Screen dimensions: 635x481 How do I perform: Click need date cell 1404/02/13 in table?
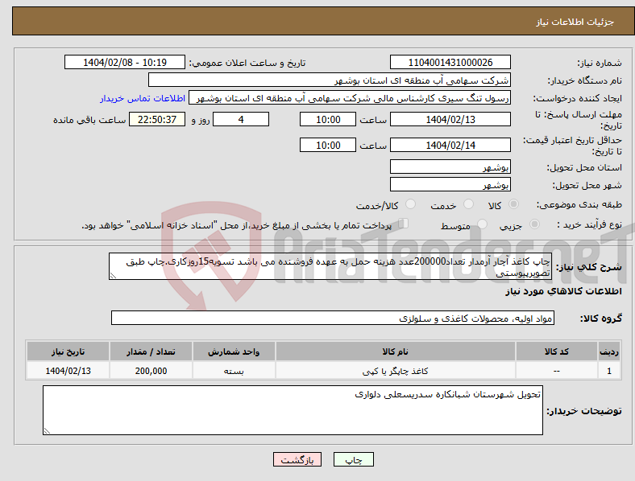[68, 371]
